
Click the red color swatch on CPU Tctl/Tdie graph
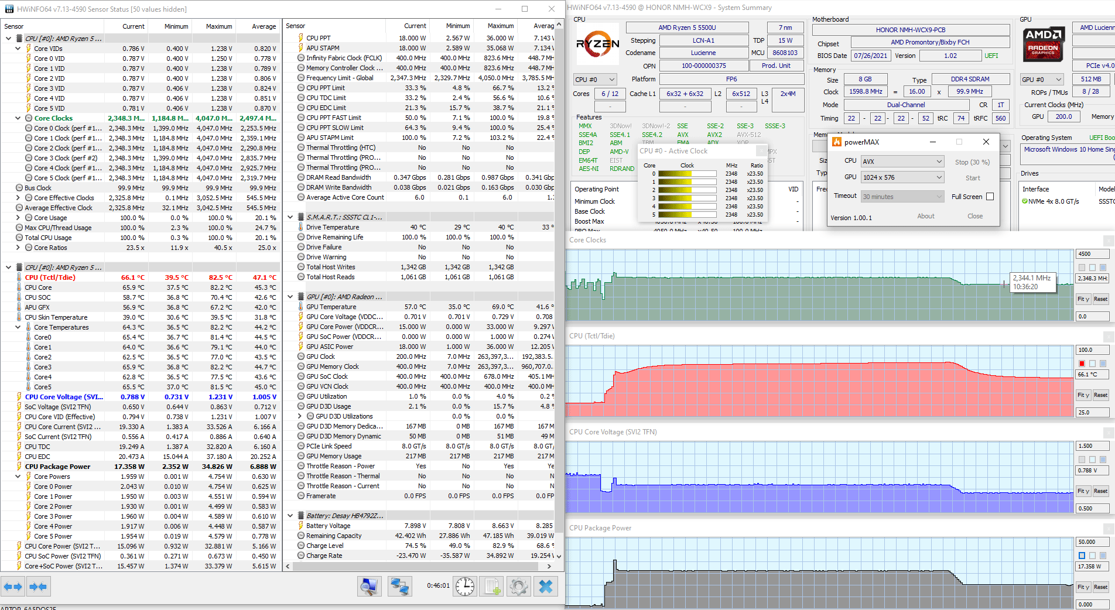1082,364
